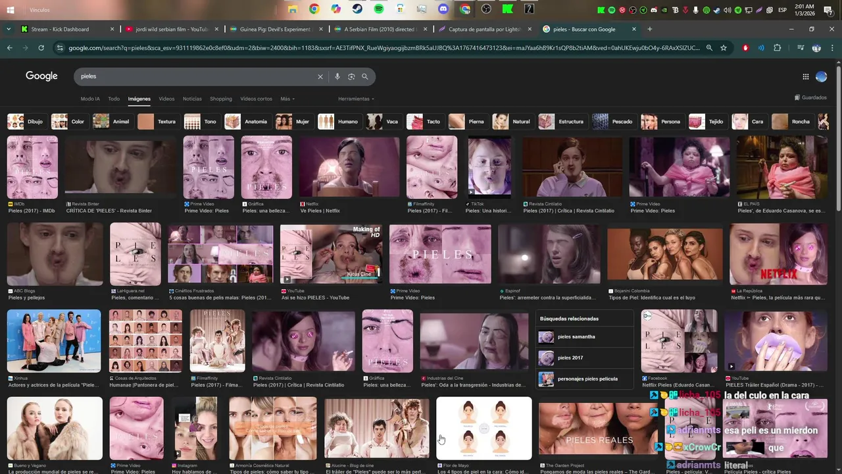Open Steam from the taskbar

pos(357,9)
